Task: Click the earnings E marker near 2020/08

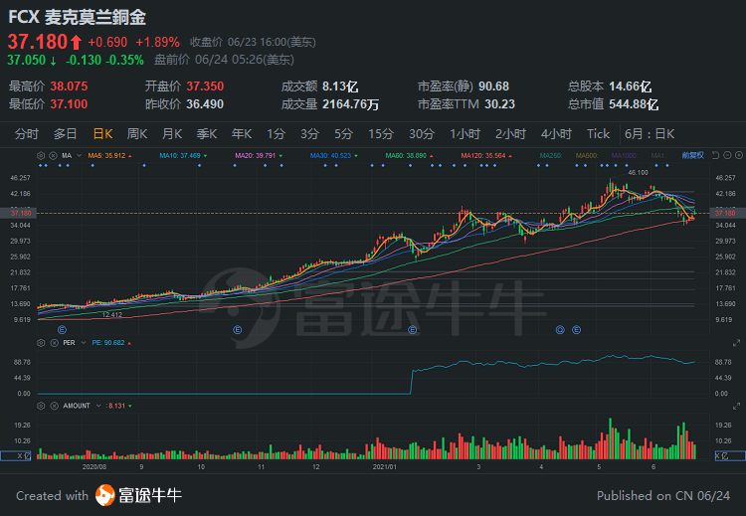Action: [62, 329]
